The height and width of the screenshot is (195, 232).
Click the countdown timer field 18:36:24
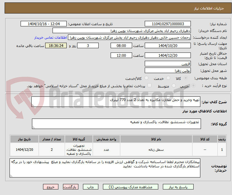(56, 45)
